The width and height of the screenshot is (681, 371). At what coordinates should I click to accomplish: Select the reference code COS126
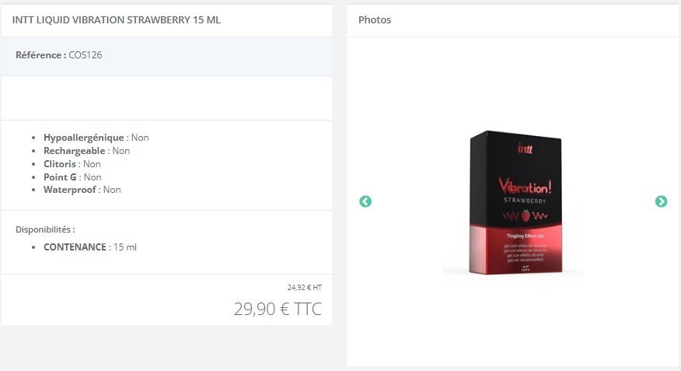(86, 55)
